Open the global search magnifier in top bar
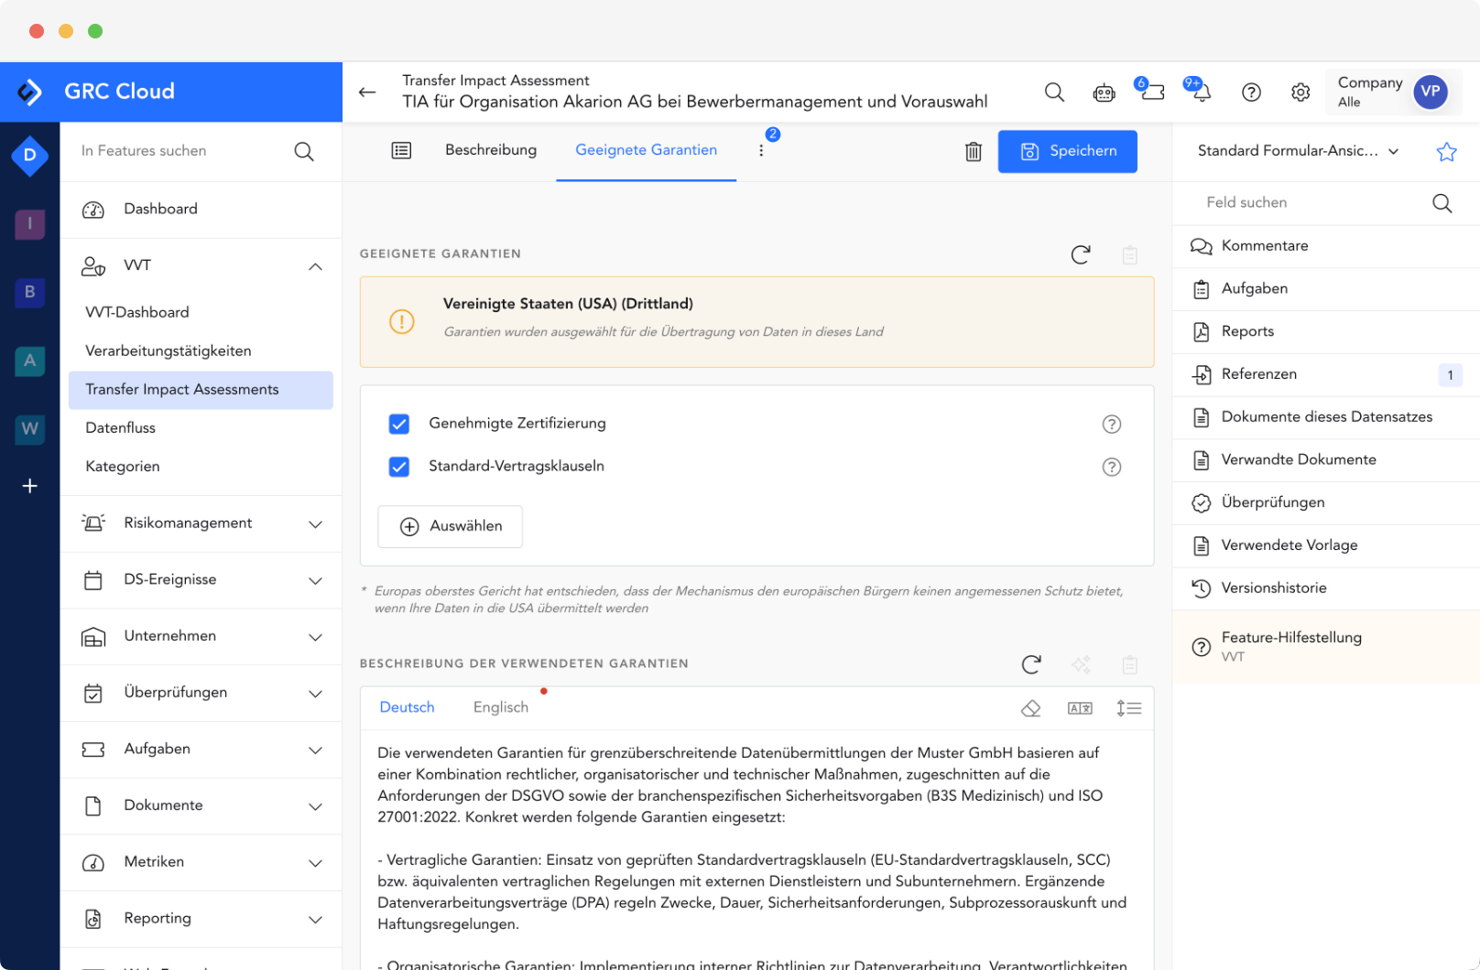The image size is (1480, 970). pos(1054,92)
